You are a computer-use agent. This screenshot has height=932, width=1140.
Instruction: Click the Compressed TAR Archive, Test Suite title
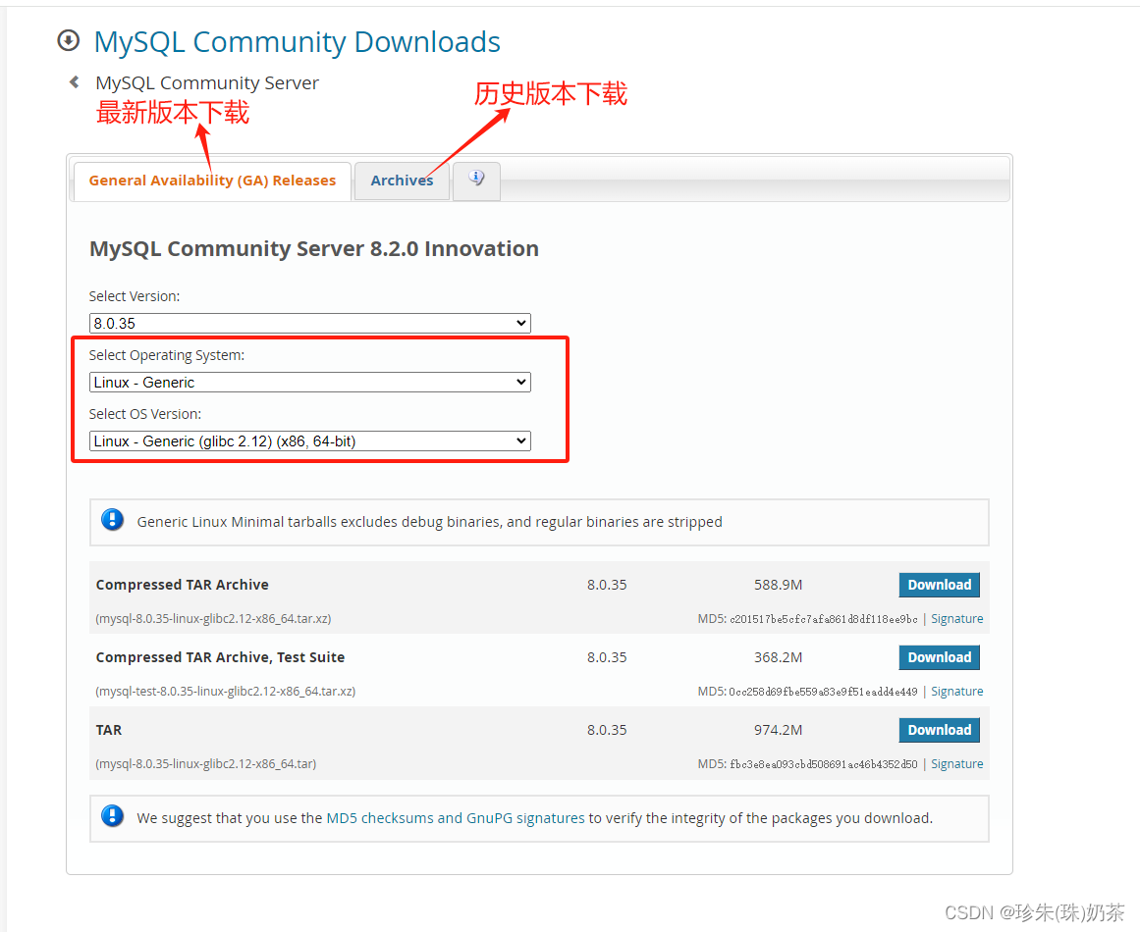(x=220, y=657)
